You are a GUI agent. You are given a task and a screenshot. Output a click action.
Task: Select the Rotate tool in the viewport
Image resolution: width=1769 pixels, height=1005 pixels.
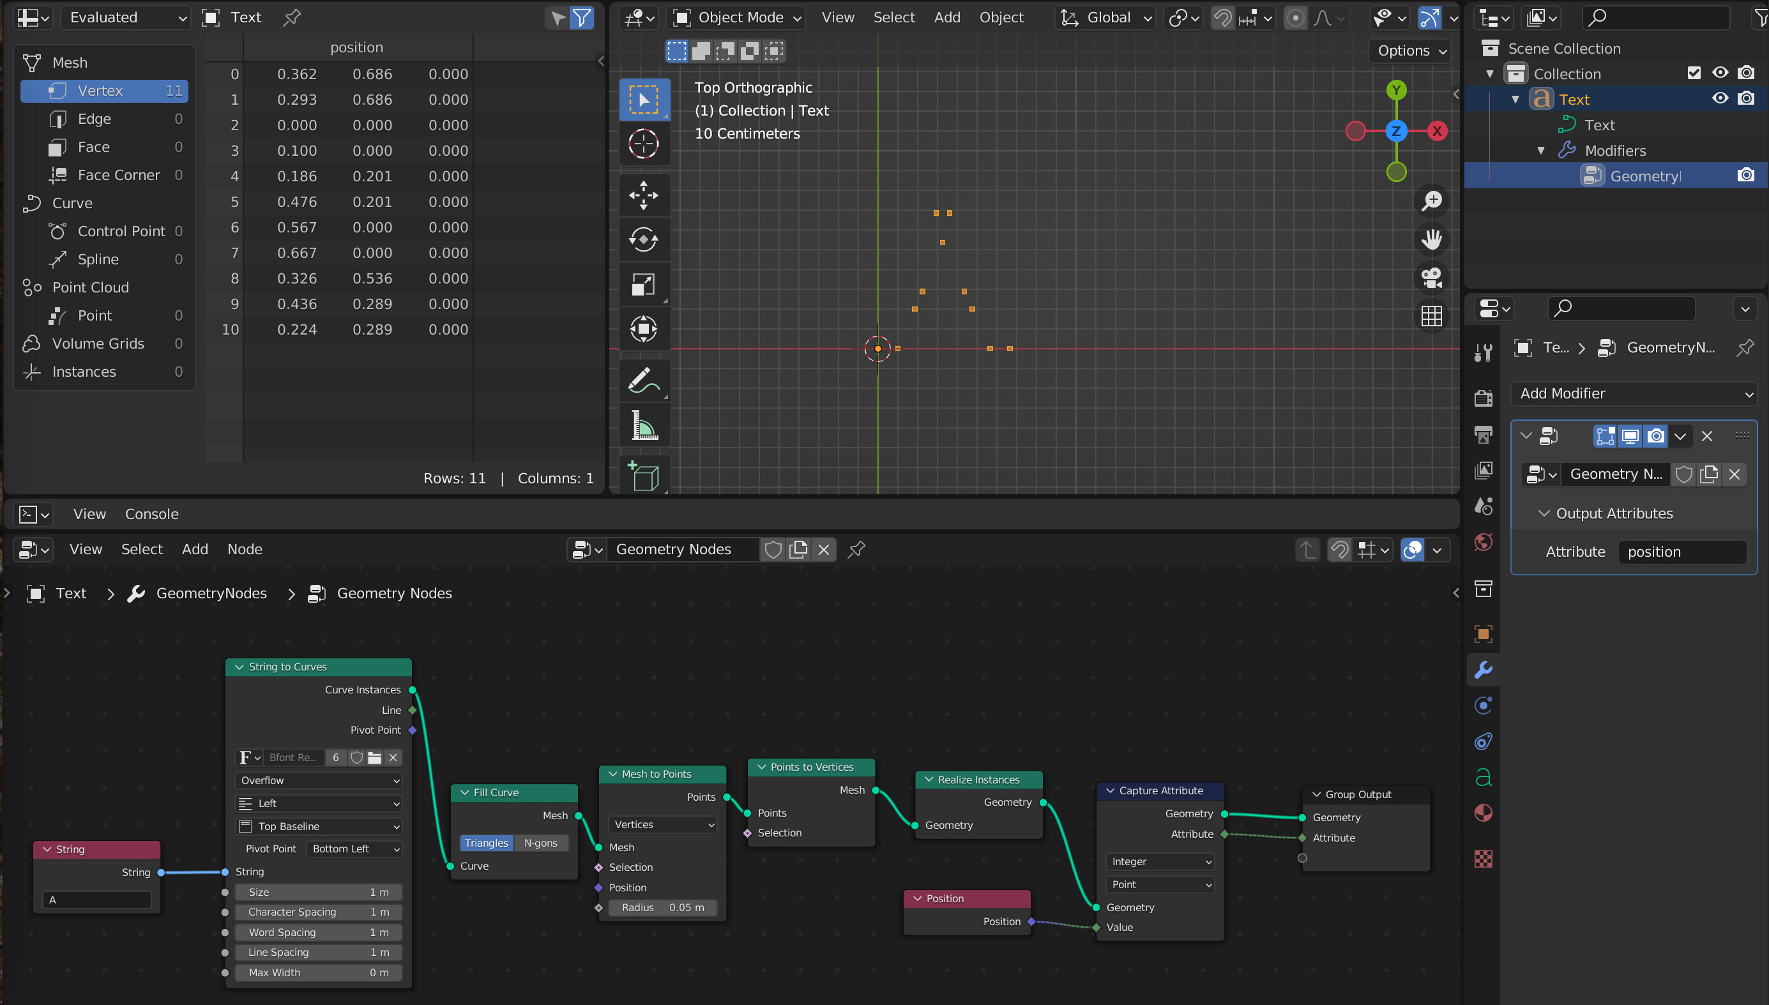pyautogui.click(x=644, y=239)
